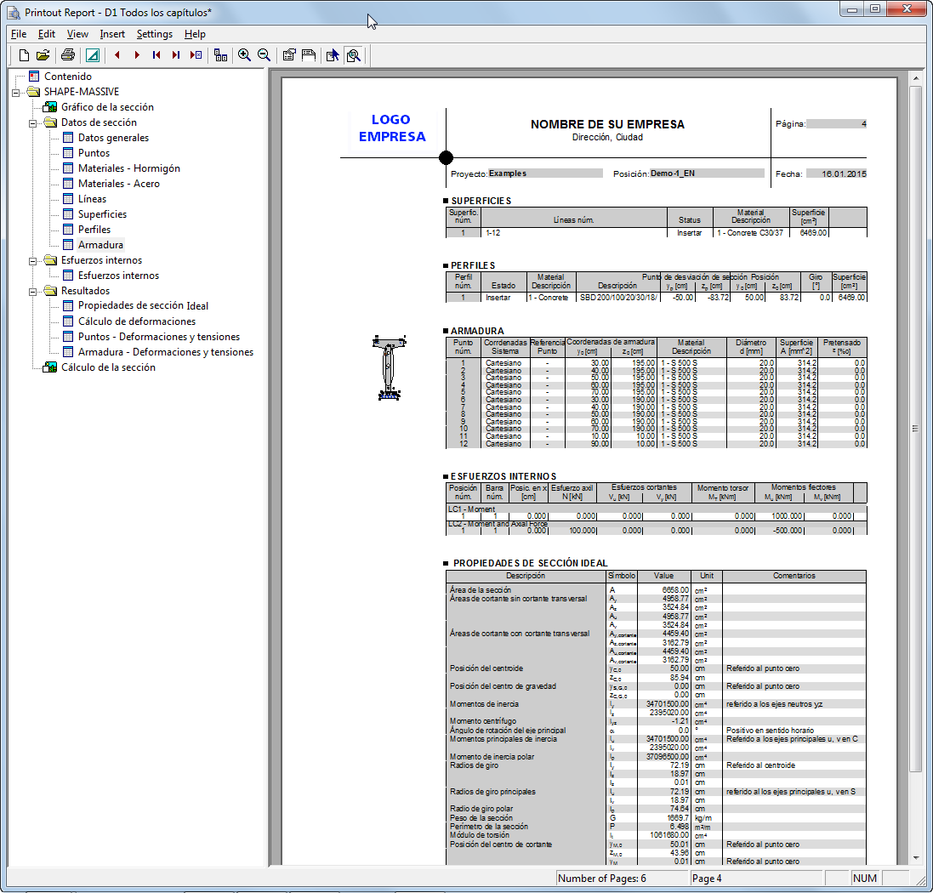Open the File menu

pos(19,34)
